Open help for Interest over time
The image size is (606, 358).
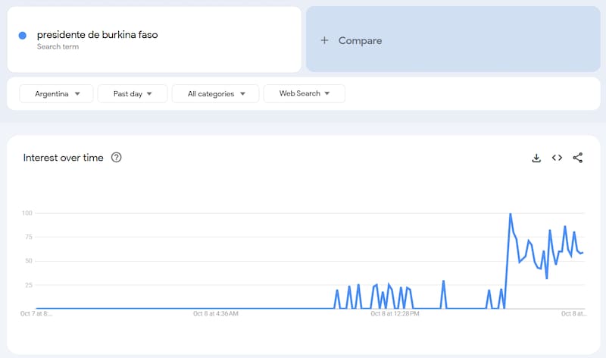117,157
